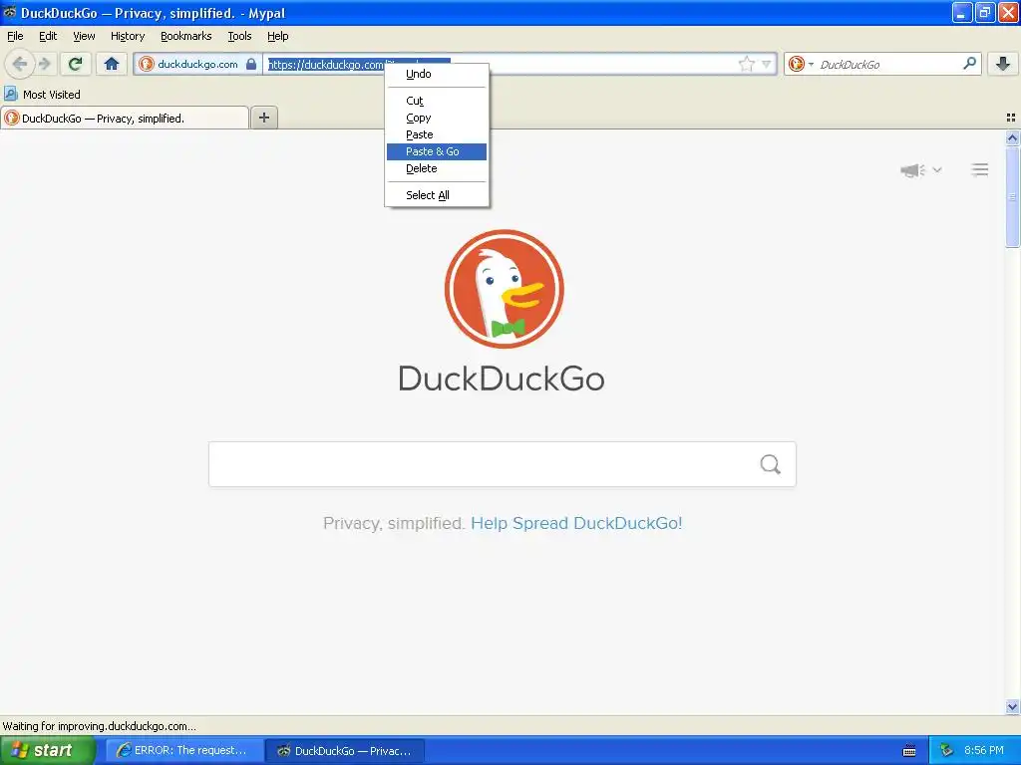The image size is (1021, 765).
Task: Choose Select All from the context menu
Action: coord(437,195)
